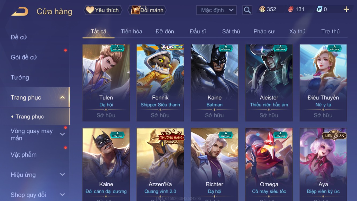Image resolution: width=357 pixels, height=201 pixels.
Task: Tap the plus icon to add currency
Action: pos(346,10)
